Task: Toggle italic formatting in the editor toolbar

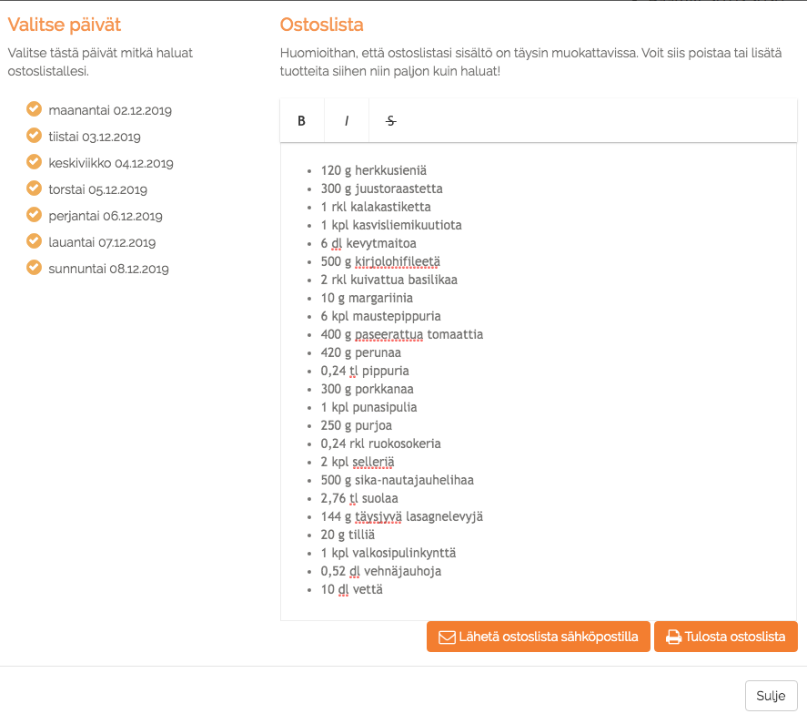Action: pos(347,120)
